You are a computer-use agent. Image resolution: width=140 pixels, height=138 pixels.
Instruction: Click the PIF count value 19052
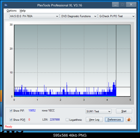click(32, 111)
